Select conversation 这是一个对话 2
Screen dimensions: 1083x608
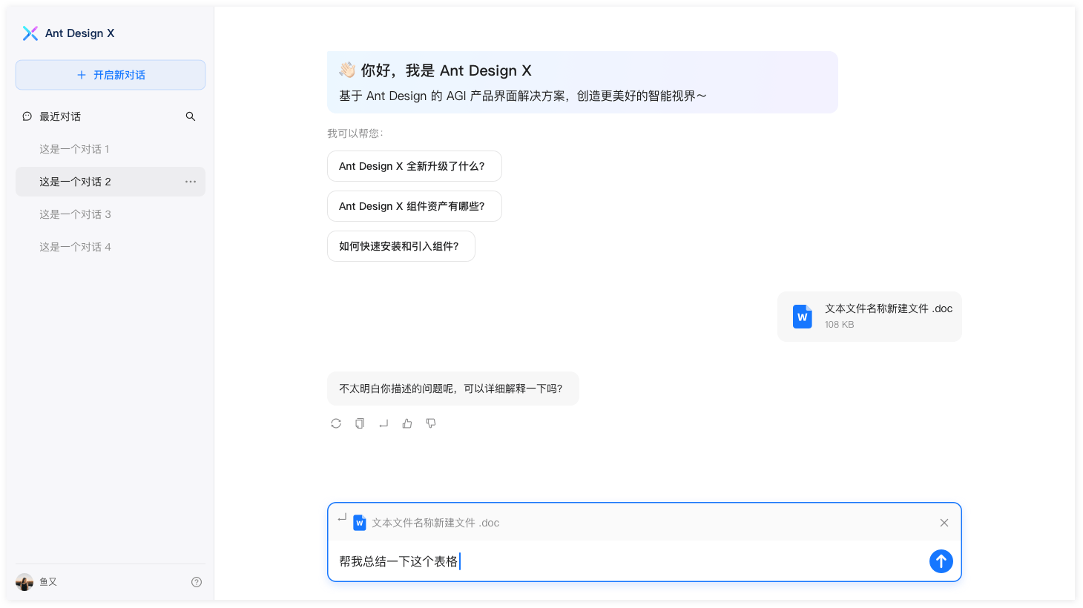(111, 182)
